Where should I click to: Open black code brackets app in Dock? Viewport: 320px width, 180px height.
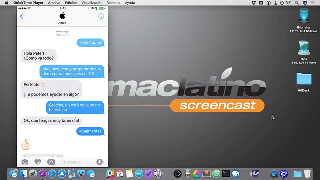[177, 174]
